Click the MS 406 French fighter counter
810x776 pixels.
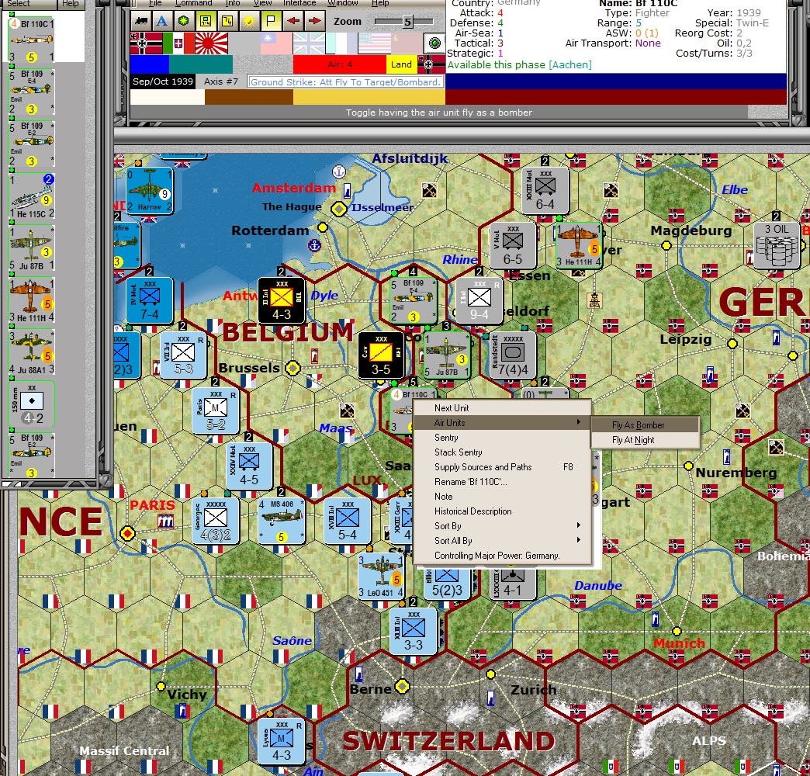click(x=282, y=521)
